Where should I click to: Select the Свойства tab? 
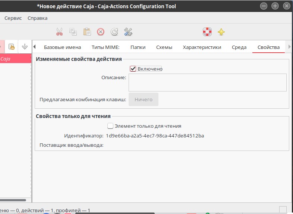click(x=268, y=47)
